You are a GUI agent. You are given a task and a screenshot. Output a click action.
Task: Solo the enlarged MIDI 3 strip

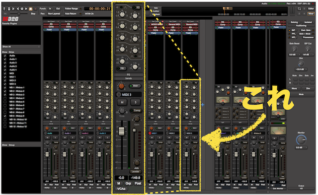(136, 102)
